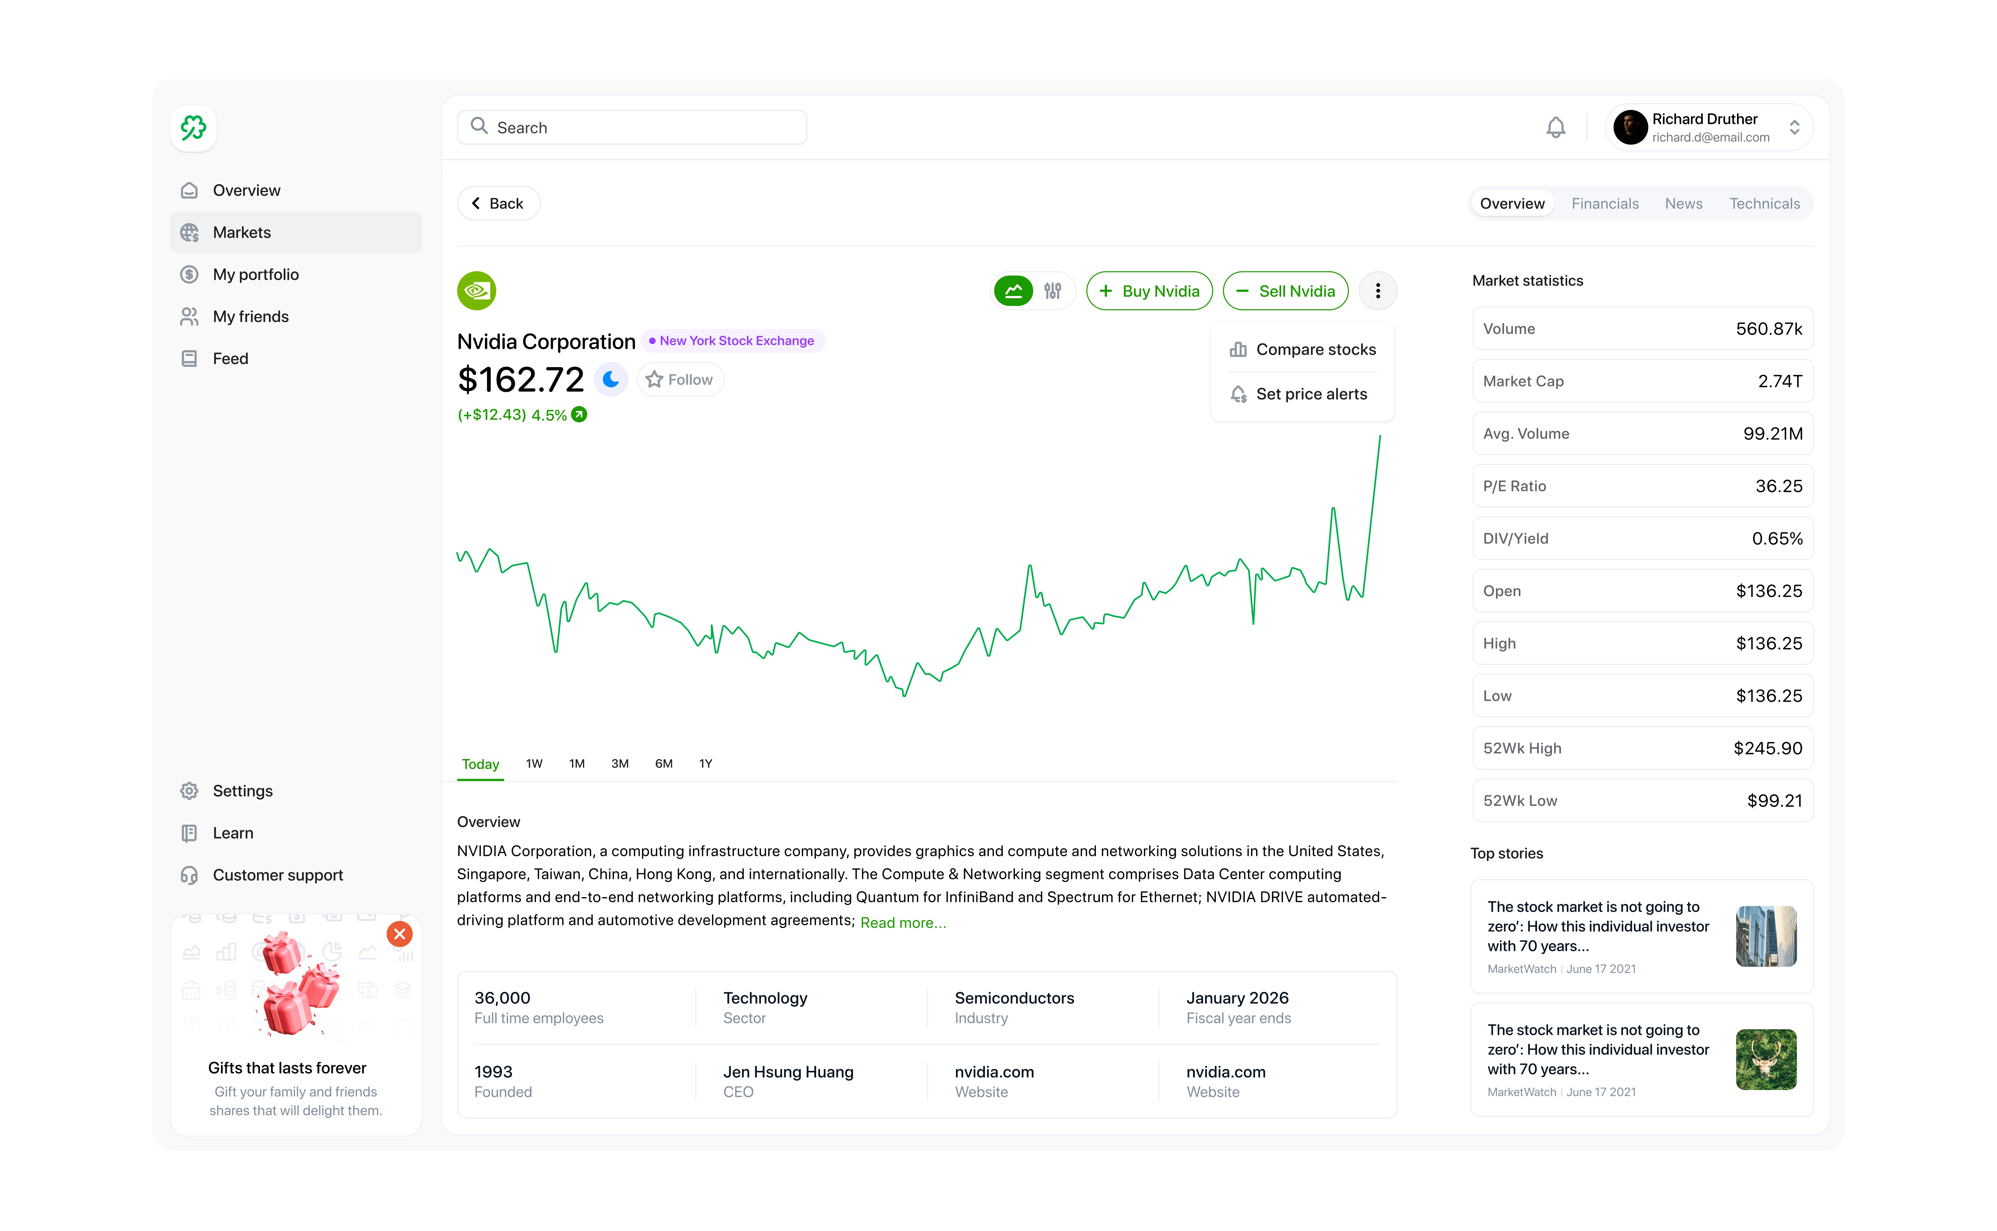Click the moon after-hours icon
The image size is (1997, 1231).
click(x=611, y=379)
